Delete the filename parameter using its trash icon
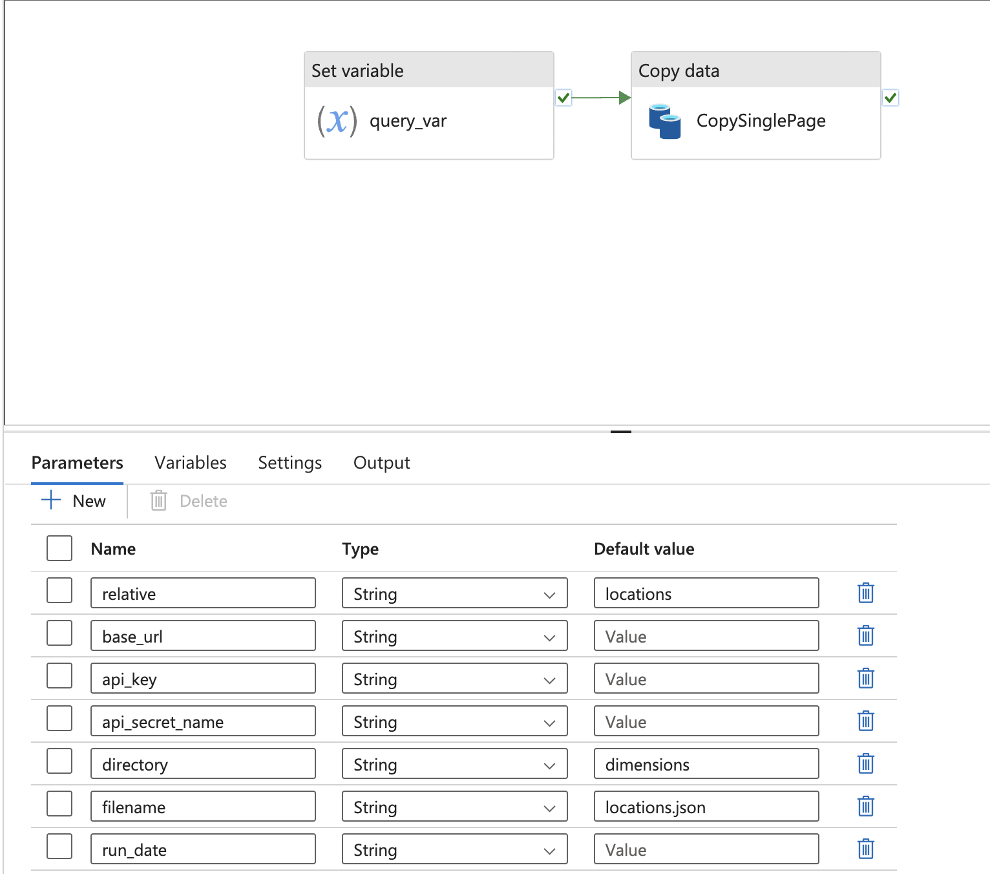This screenshot has height=874, width=990. coord(865,806)
